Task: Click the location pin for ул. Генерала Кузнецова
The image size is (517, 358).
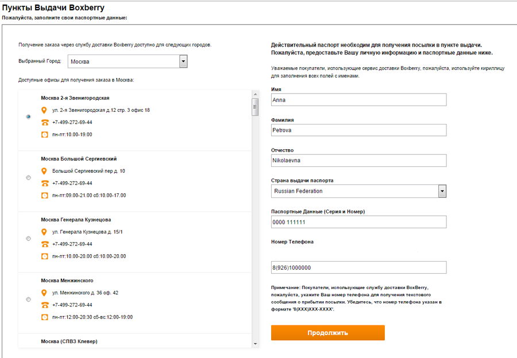Action: pos(44,232)
